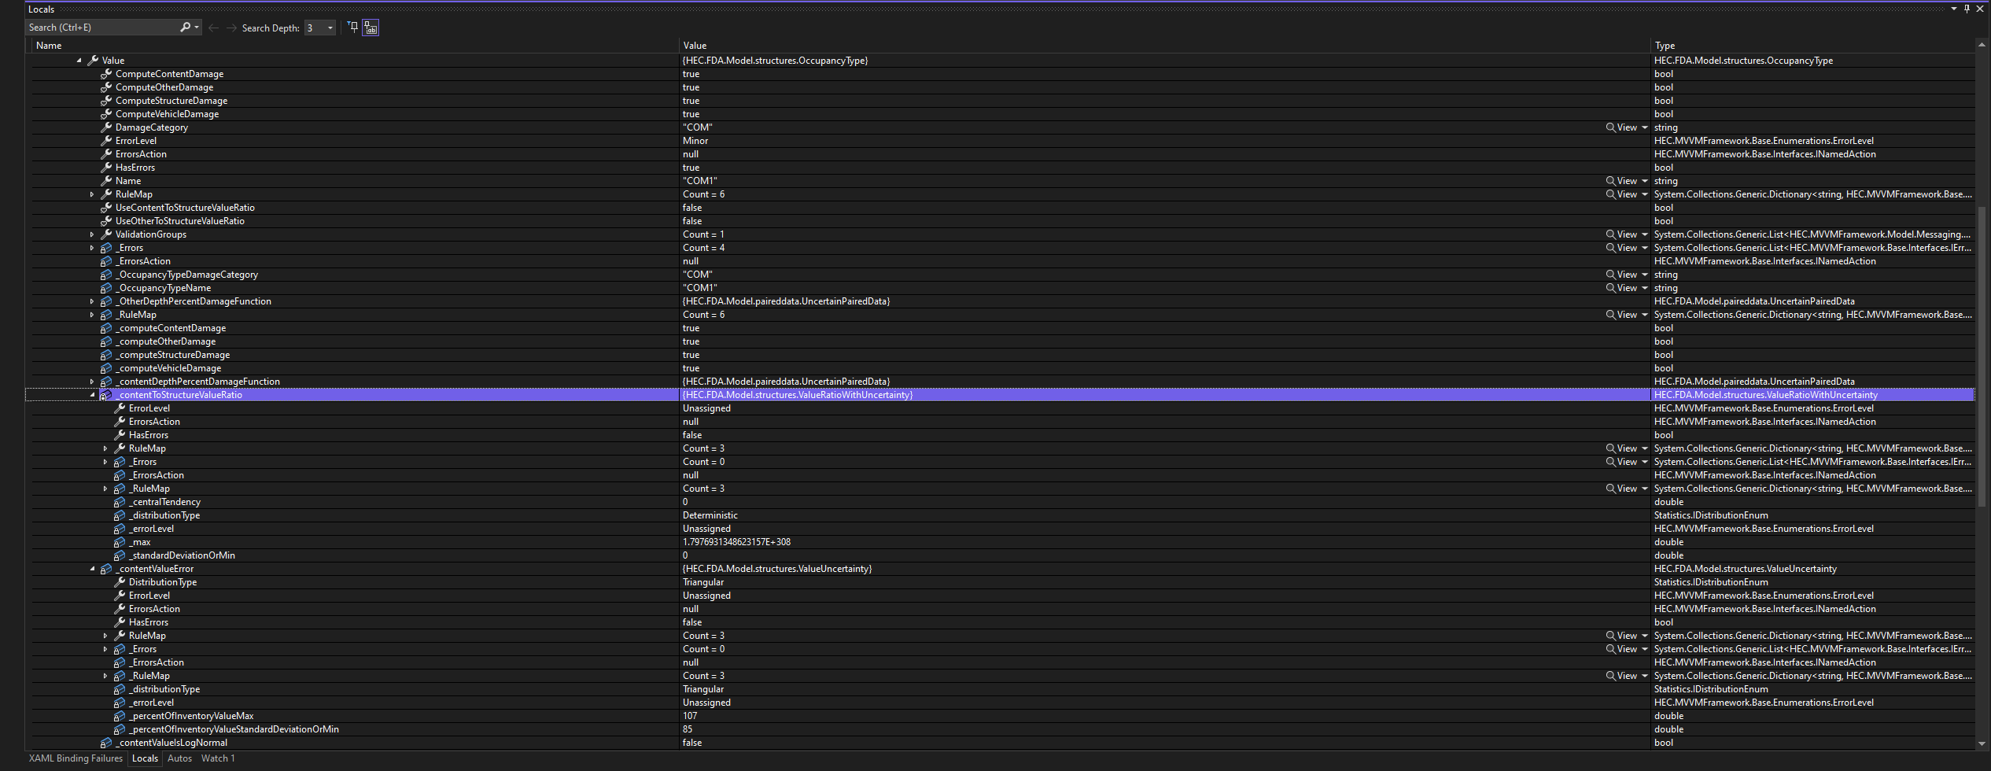Click the View magnifier icon beside Name value
This screenshot has height=771, width=1991.
(x=1611, y=180)
